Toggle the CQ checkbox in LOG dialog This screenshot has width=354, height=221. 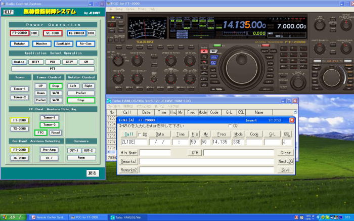click(x=230, y=126)
